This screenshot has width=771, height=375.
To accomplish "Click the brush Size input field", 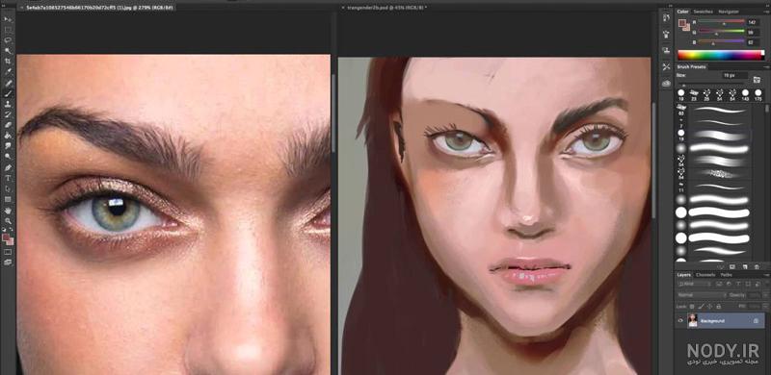I will [734, 76].
